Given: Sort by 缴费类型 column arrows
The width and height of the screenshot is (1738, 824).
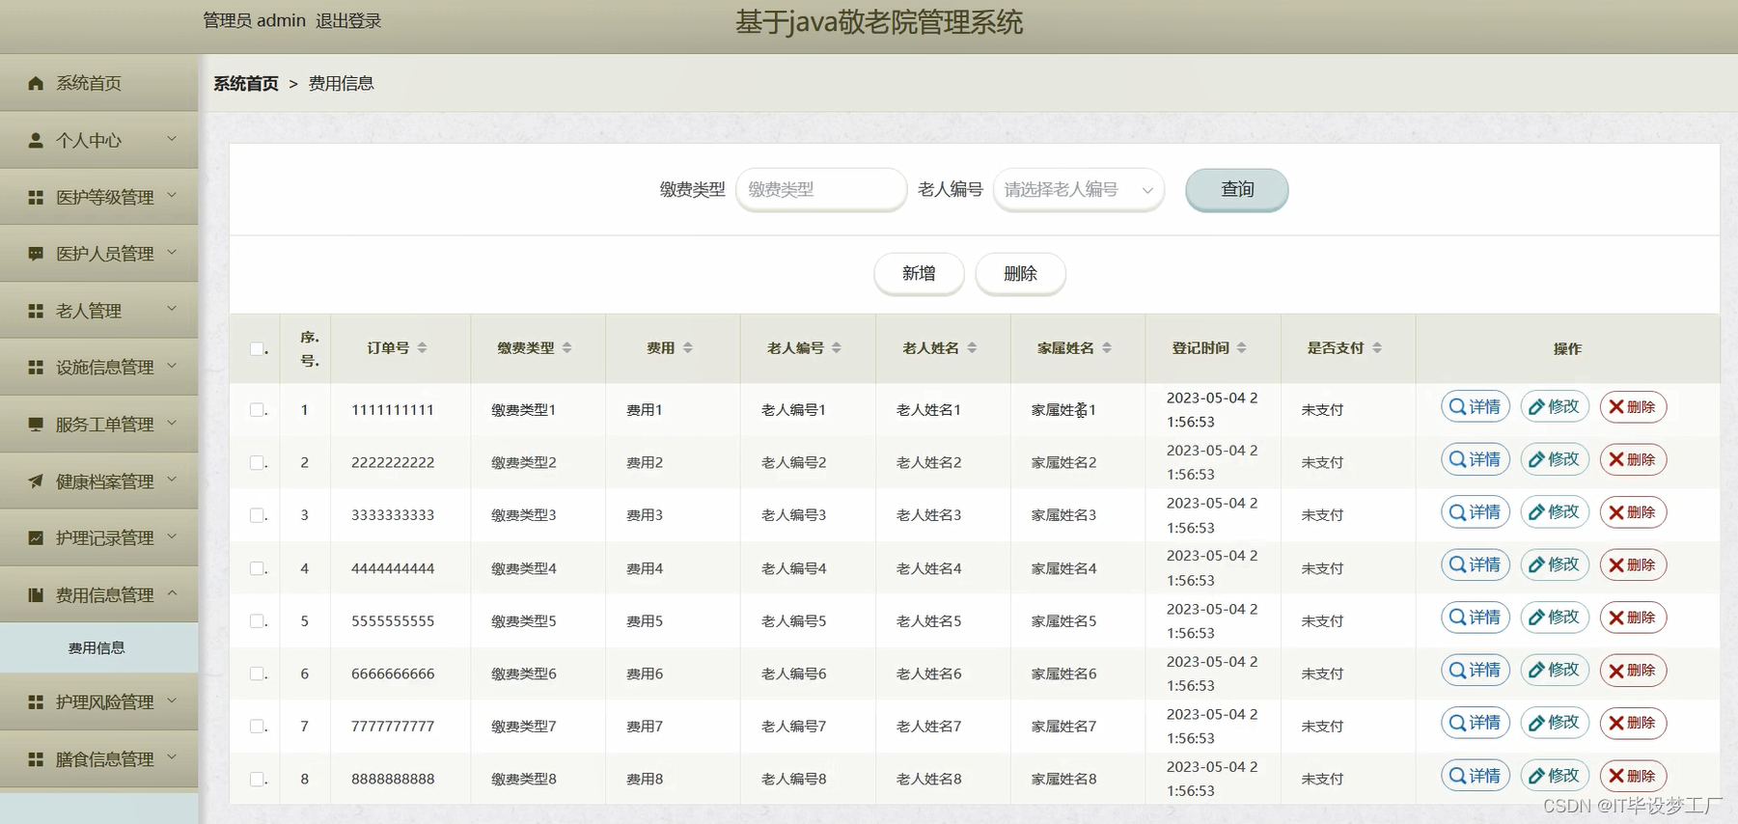Looking at the screenshot, I should click(566, 348).
